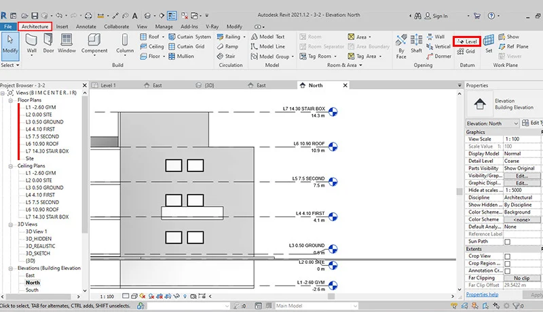This screenshot has height=312, width=543.
Task: Open the Insert ribbon tab
Action: [x=62, y=26]
